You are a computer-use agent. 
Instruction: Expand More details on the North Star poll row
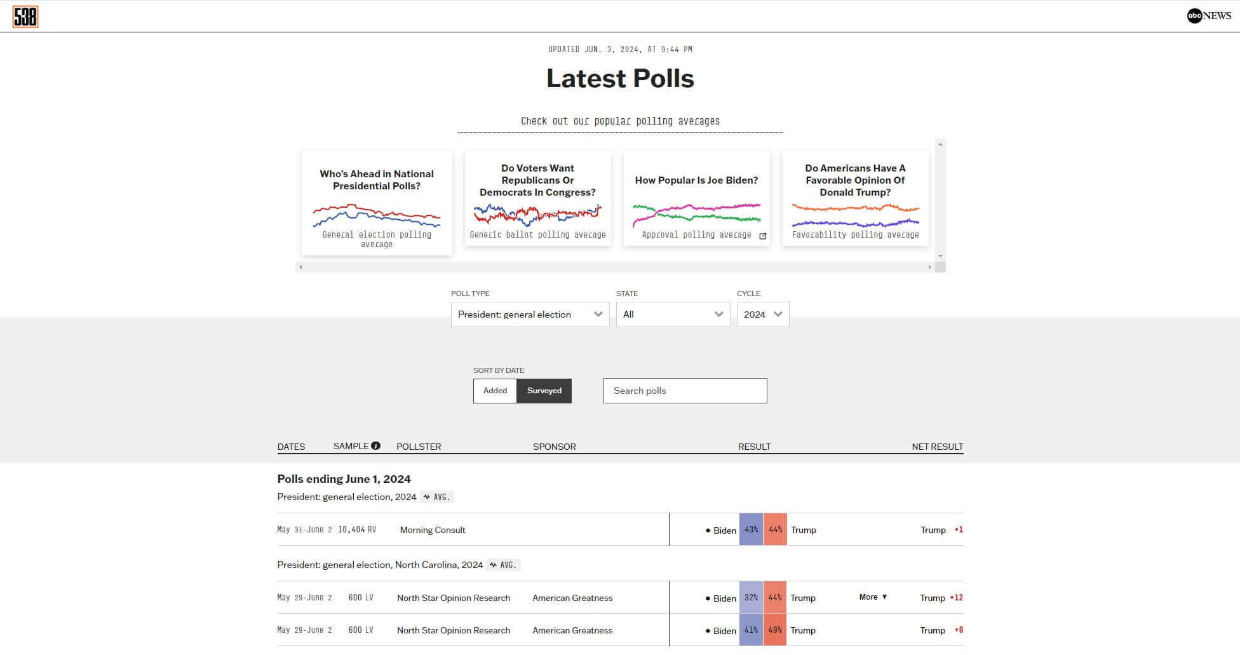click(x=872, y=597)
